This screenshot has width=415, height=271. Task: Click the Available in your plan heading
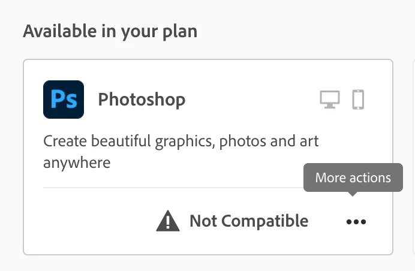[110, 31]
